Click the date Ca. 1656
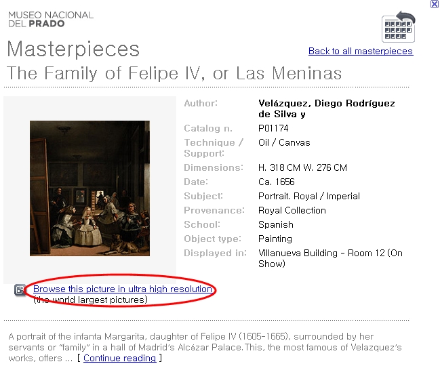440x366 pixels. coord(277,182)
